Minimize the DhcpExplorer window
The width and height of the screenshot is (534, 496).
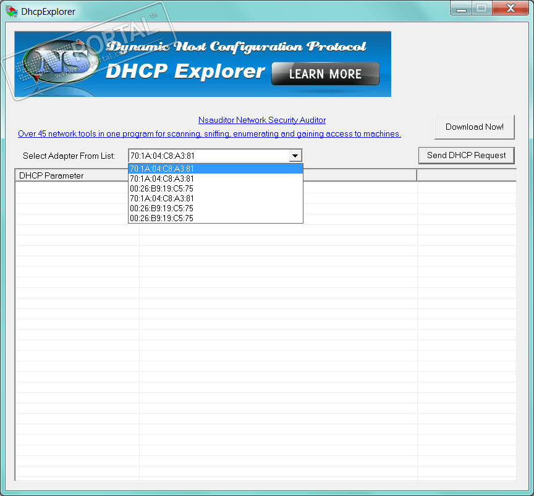point(461,8)
